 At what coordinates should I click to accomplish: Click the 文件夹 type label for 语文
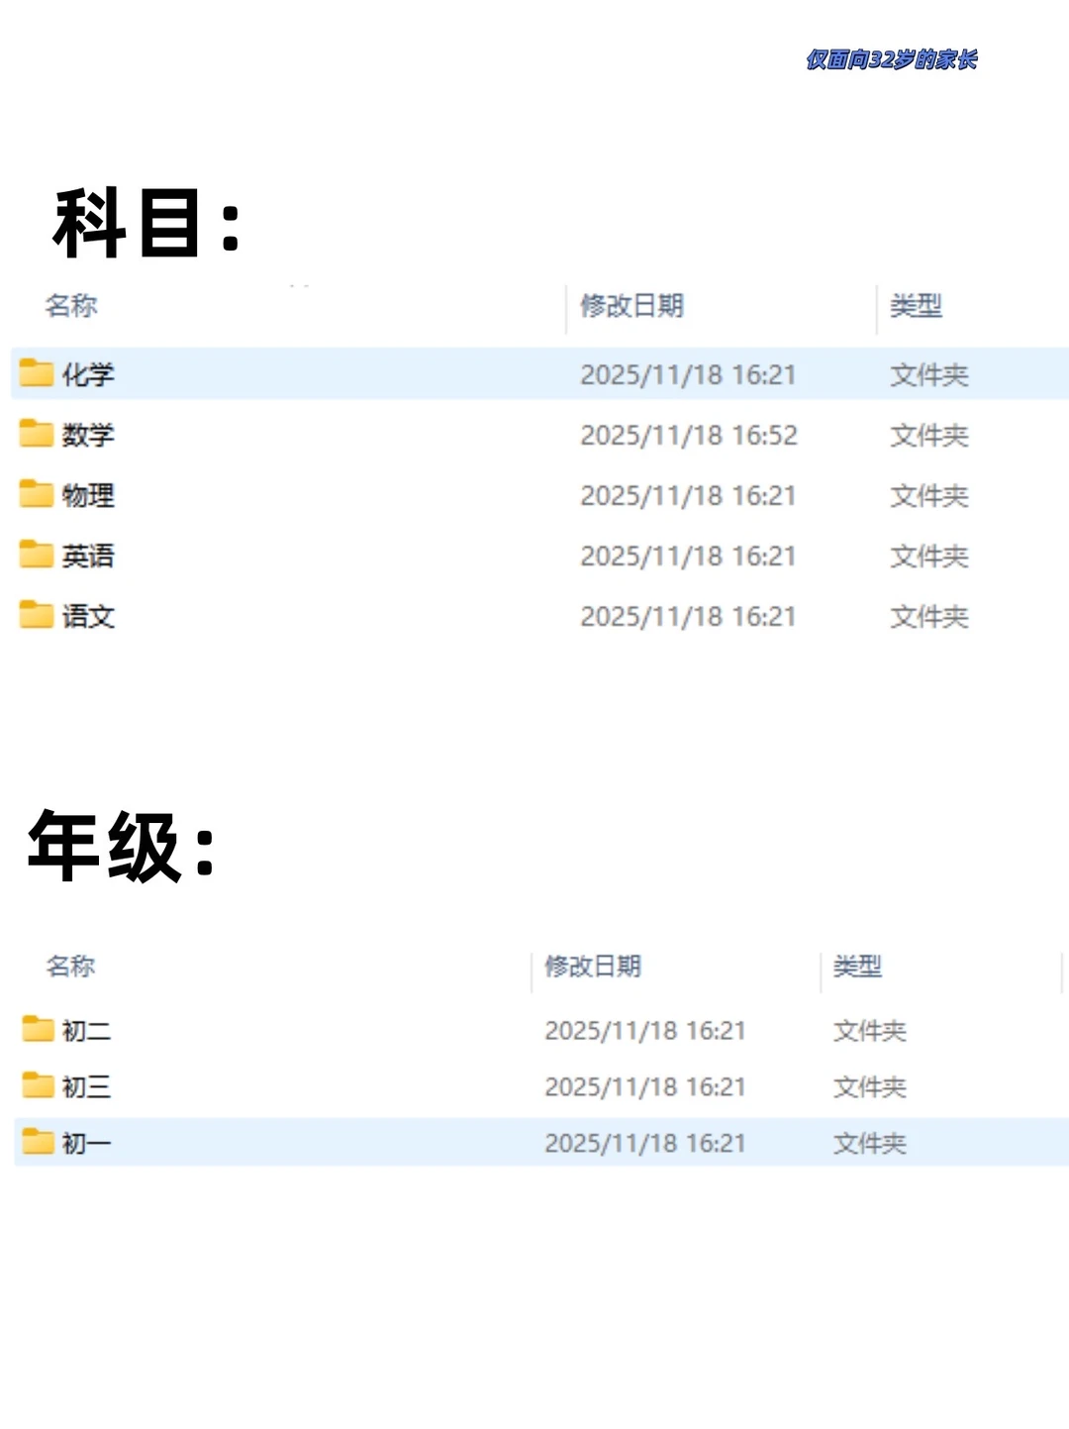pos(927,616)
